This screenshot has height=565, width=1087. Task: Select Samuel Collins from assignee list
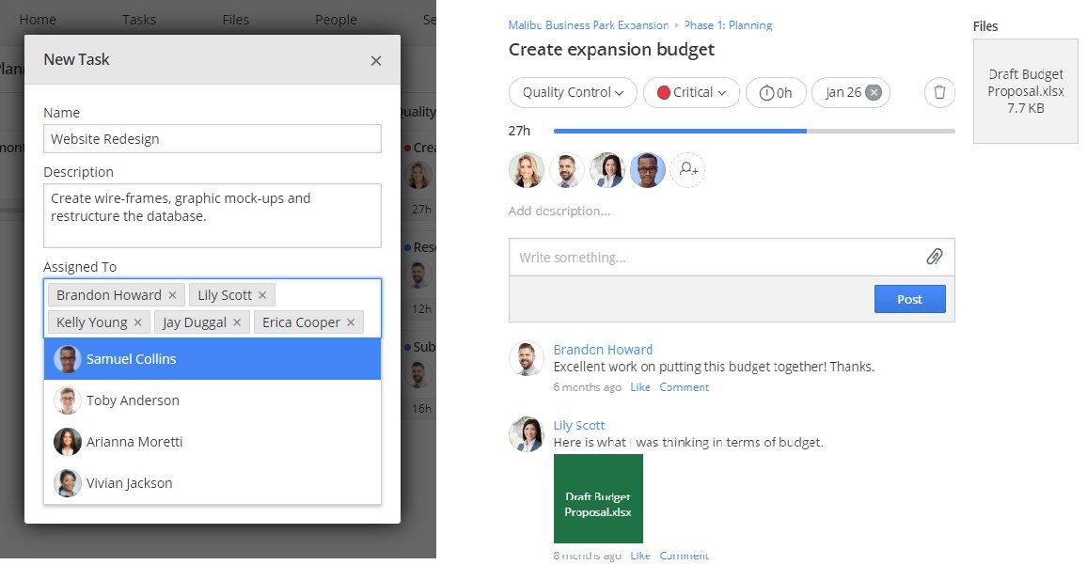coord(213,359)
